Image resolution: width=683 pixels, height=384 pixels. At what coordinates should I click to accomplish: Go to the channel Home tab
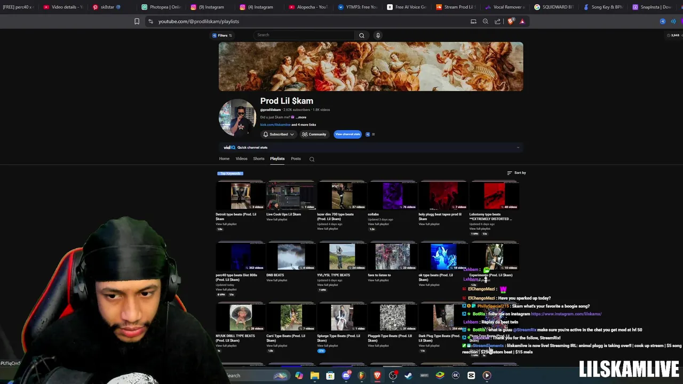(x=224, y=158)
